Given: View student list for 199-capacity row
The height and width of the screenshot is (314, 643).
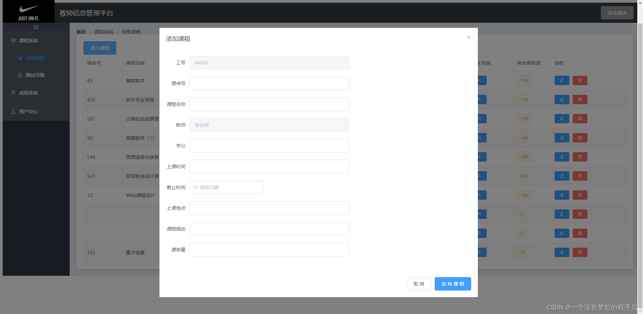Looking at the screenshot, I should 482,138.
